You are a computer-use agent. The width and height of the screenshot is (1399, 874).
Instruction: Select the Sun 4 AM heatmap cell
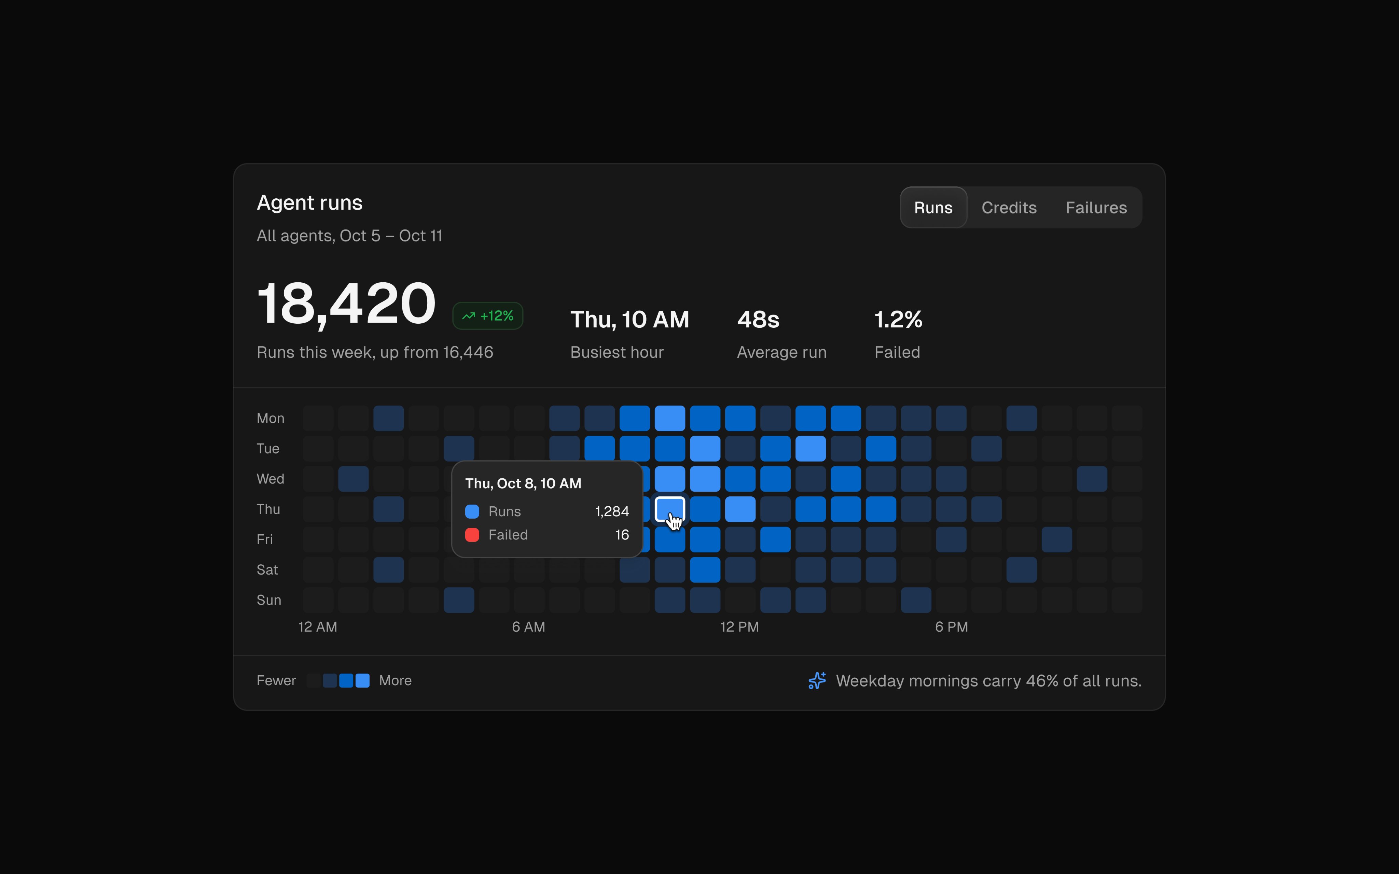click(x=459, y=600)
